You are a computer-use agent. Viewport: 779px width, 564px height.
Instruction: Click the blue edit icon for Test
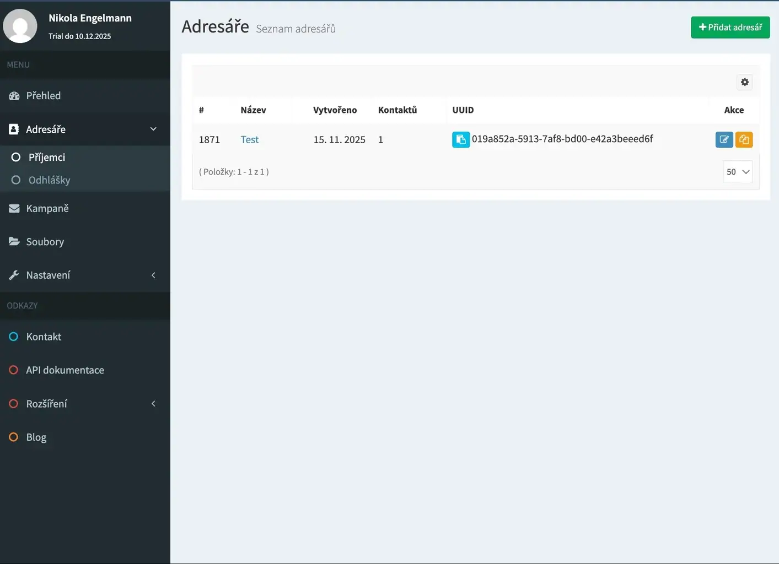(724, 140)
